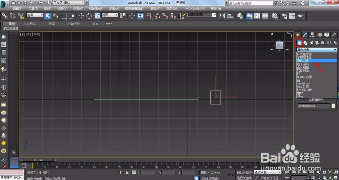This screenshot has height=180, width=339.
Task: Select the Scale transform tool
Action: click(x=97, y=16)
